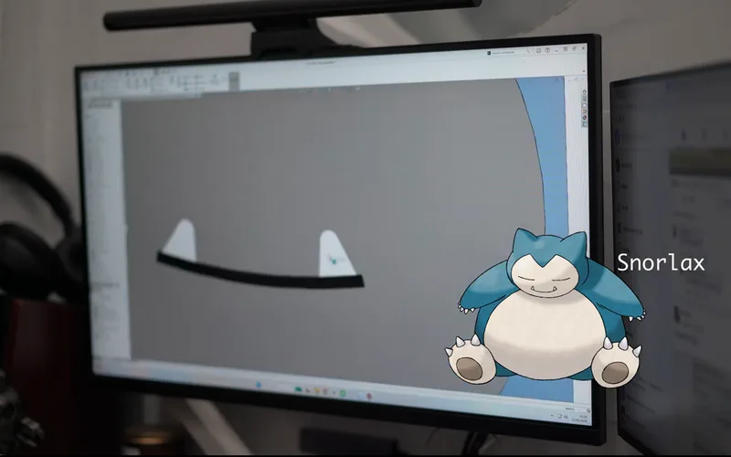Select the black curved mouth body
This screenshot has width=731, height=457.
tap(261, 275)
